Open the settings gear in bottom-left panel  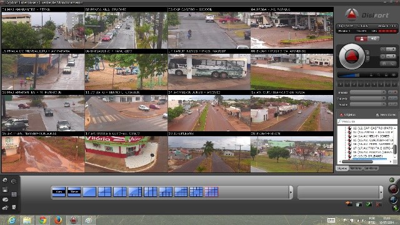tap(5, 180)
